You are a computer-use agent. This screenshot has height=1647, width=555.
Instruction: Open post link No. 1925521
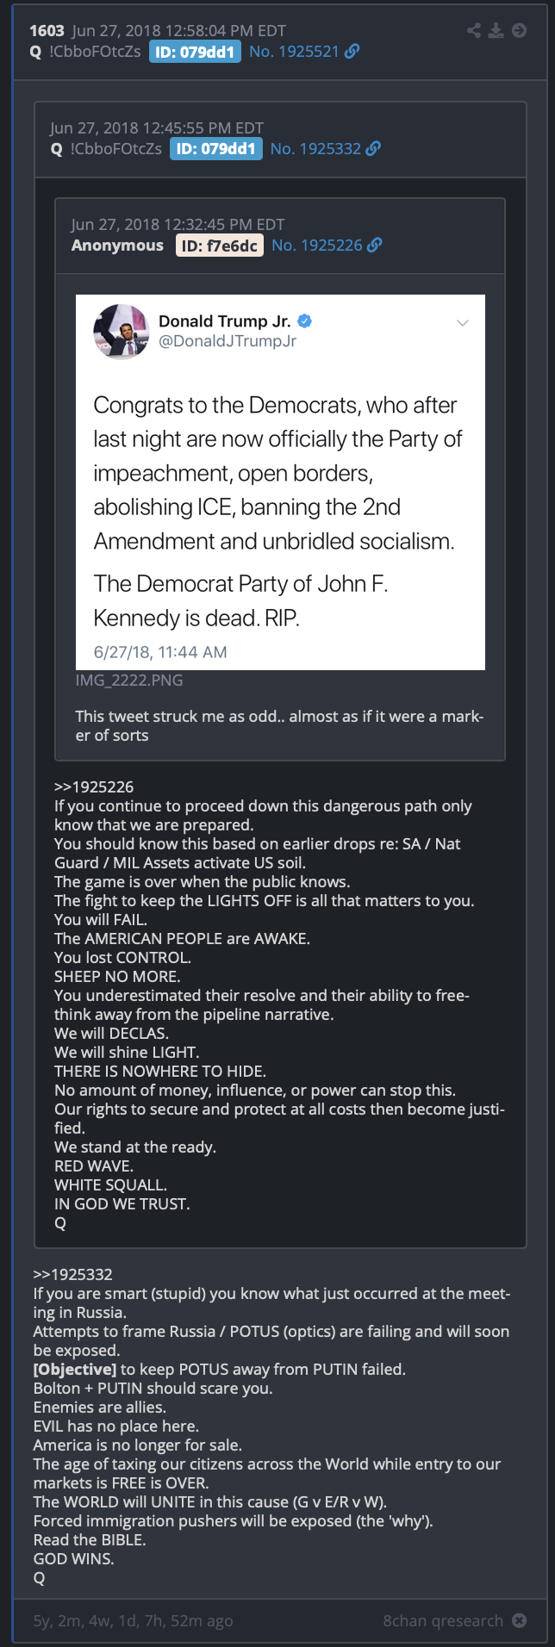point(294,52)
